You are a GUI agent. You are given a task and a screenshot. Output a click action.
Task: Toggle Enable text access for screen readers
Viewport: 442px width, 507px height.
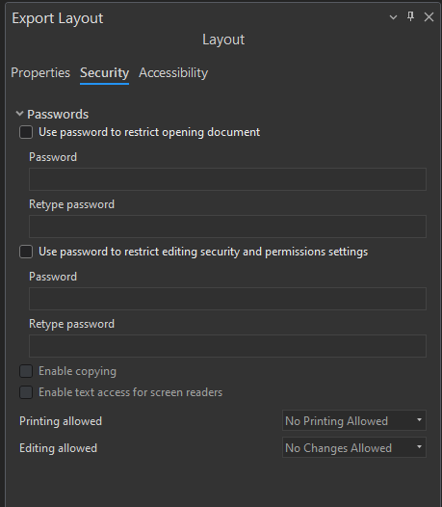(26, 392)
